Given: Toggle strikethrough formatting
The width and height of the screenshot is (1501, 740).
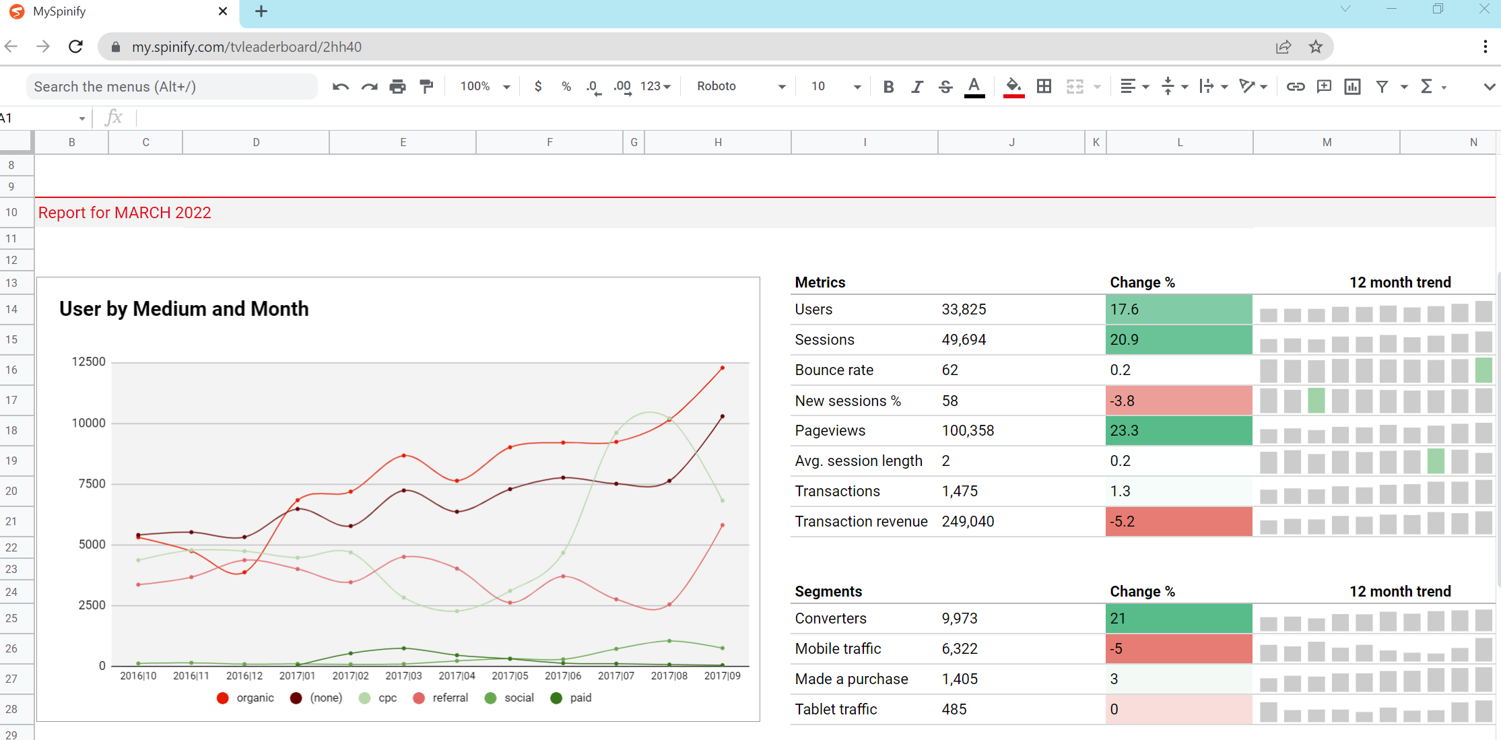Looking at the screenshot, I should pyautogui.click(x=945, y=86).
